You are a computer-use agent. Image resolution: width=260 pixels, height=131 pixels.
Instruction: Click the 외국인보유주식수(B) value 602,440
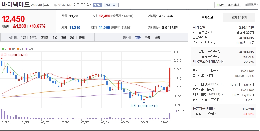point(249,57)
